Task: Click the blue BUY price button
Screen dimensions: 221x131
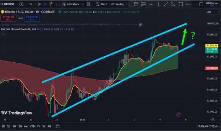Action: tap(32, 18)
